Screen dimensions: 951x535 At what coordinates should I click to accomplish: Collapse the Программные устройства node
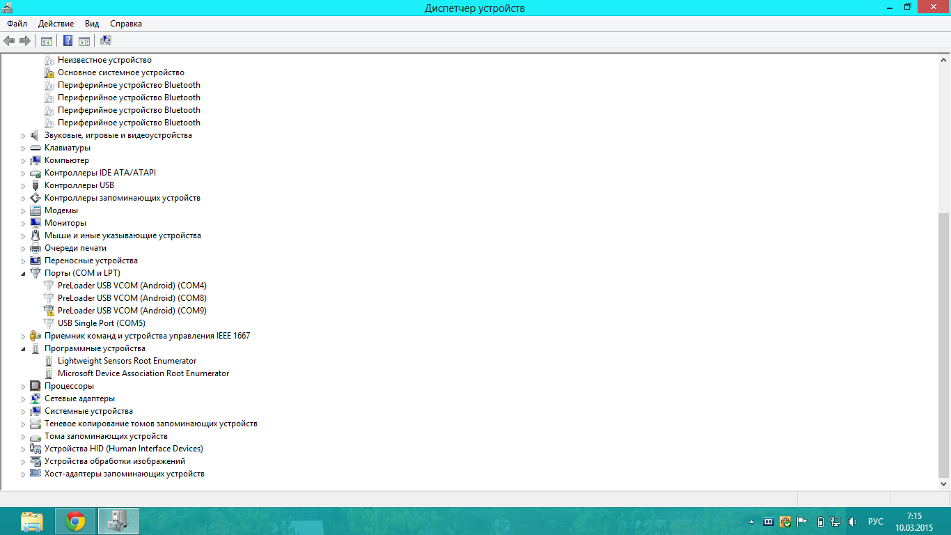23,349
